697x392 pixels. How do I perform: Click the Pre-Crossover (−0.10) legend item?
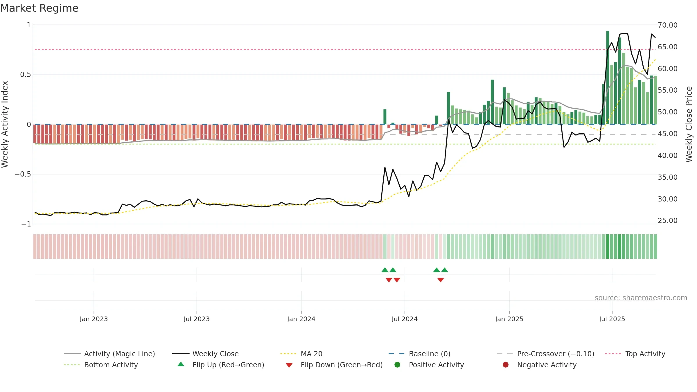545,354
